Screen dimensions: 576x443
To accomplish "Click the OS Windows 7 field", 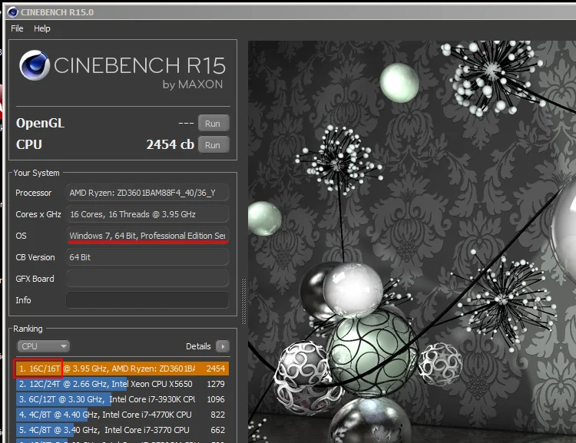I will coord(147,236).
